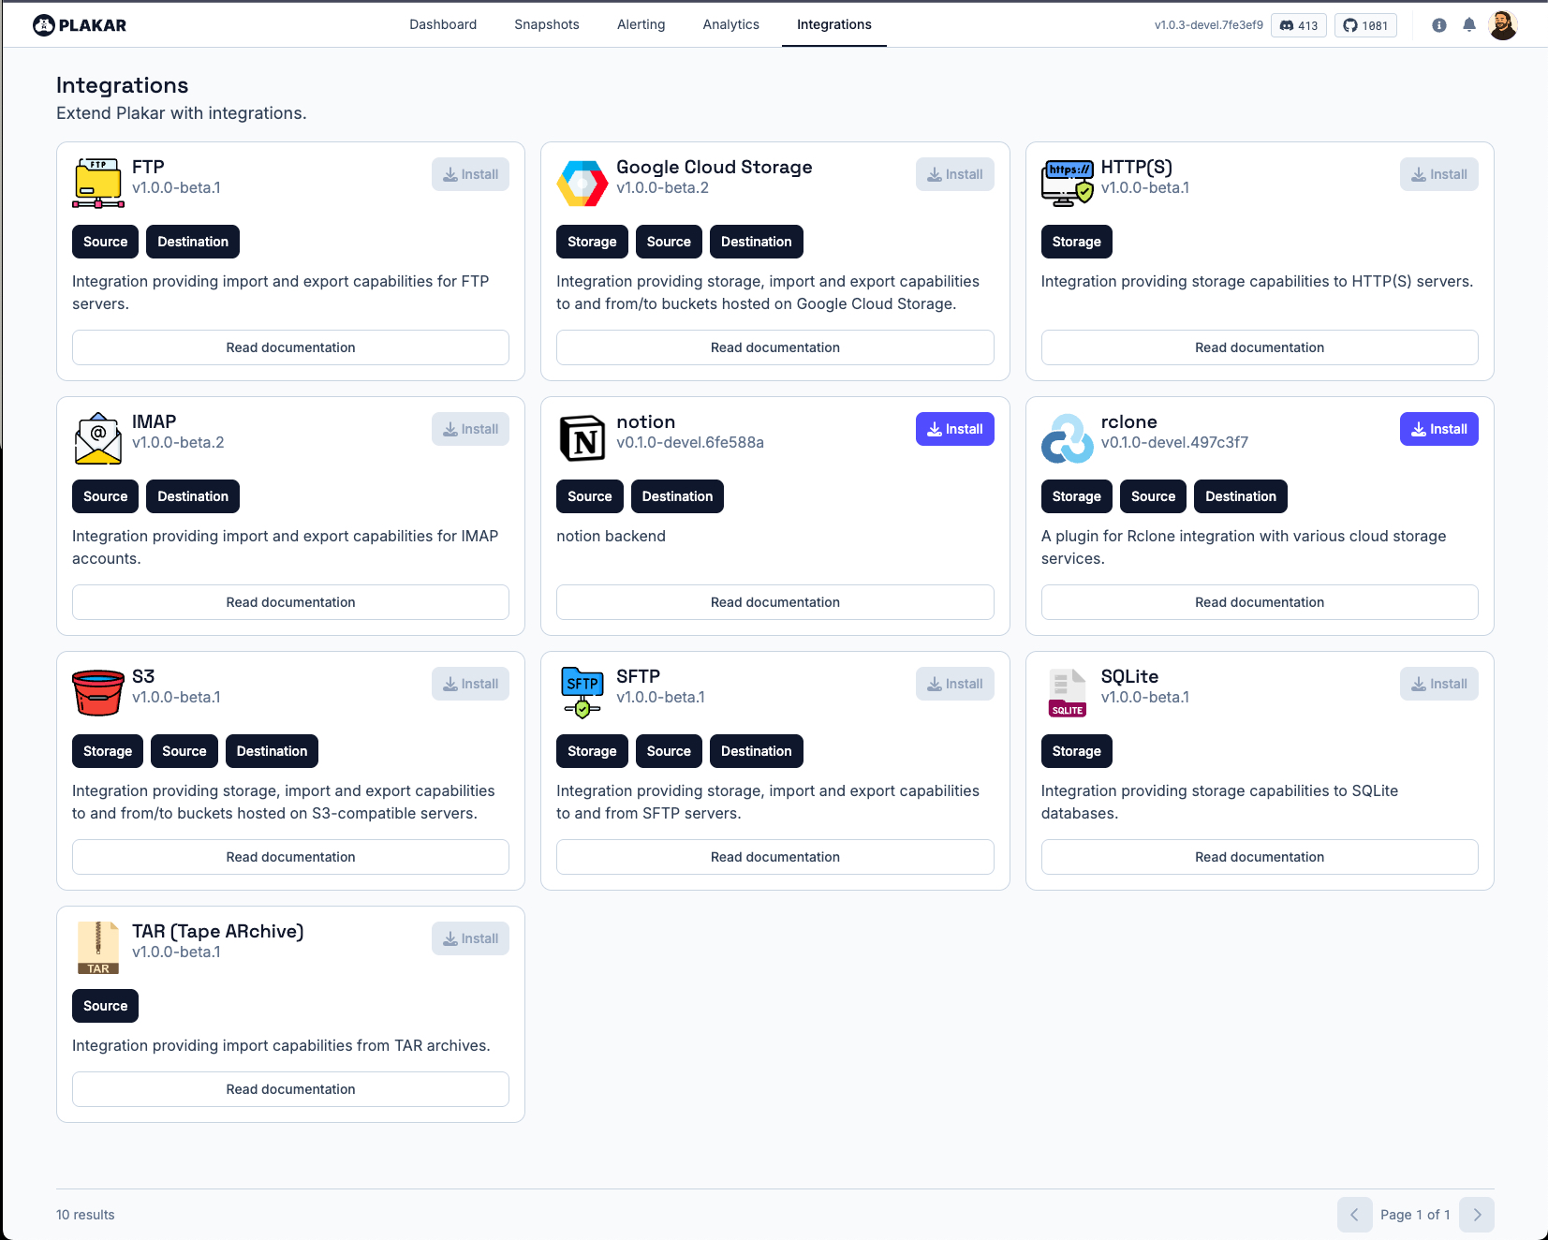
Task: Open GitHub badge showing 1081
Action: point(1365,25)
